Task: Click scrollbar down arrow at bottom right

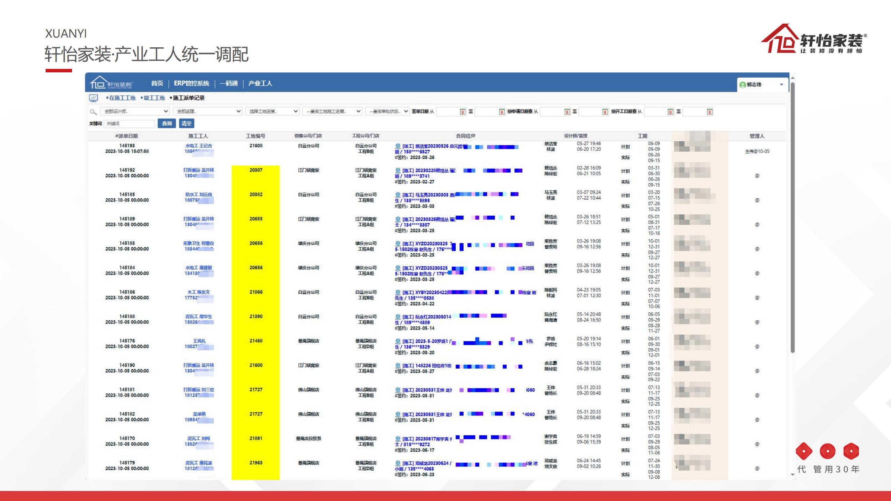Action: pyautogui.click(x=793, y=475)
